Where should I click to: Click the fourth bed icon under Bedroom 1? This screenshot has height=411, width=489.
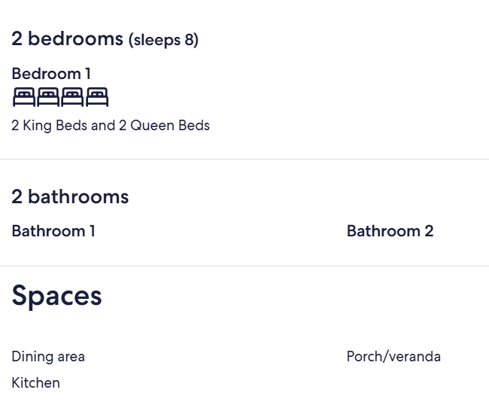tap(97, 97)
